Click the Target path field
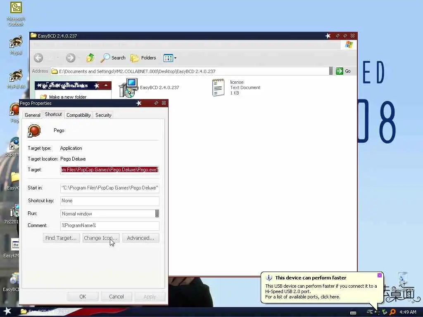Viewport: 423px width, 317px height. [x=109, y=170]
